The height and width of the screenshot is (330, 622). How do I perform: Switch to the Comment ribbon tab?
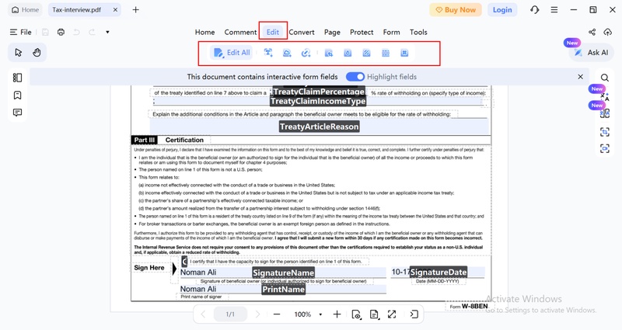[240, 32]
